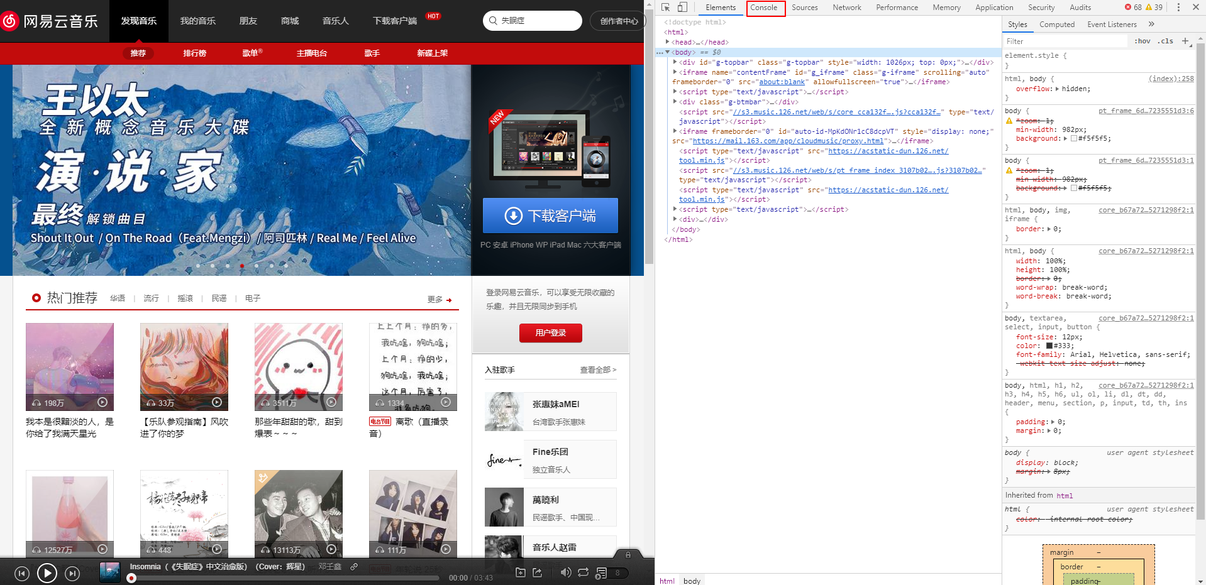Open the Event Listeners tab
Screen dimensions: 1206x585
tap(1112, 25)
